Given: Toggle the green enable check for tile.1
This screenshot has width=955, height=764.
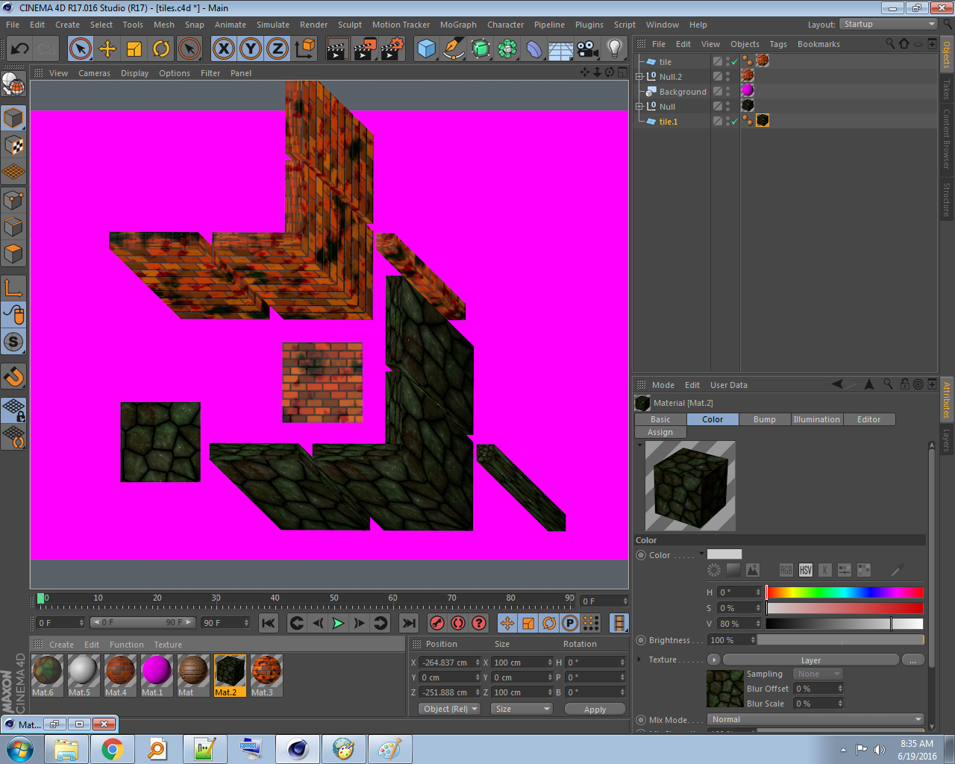Looking at the screenshot, I should pos(735,122).
